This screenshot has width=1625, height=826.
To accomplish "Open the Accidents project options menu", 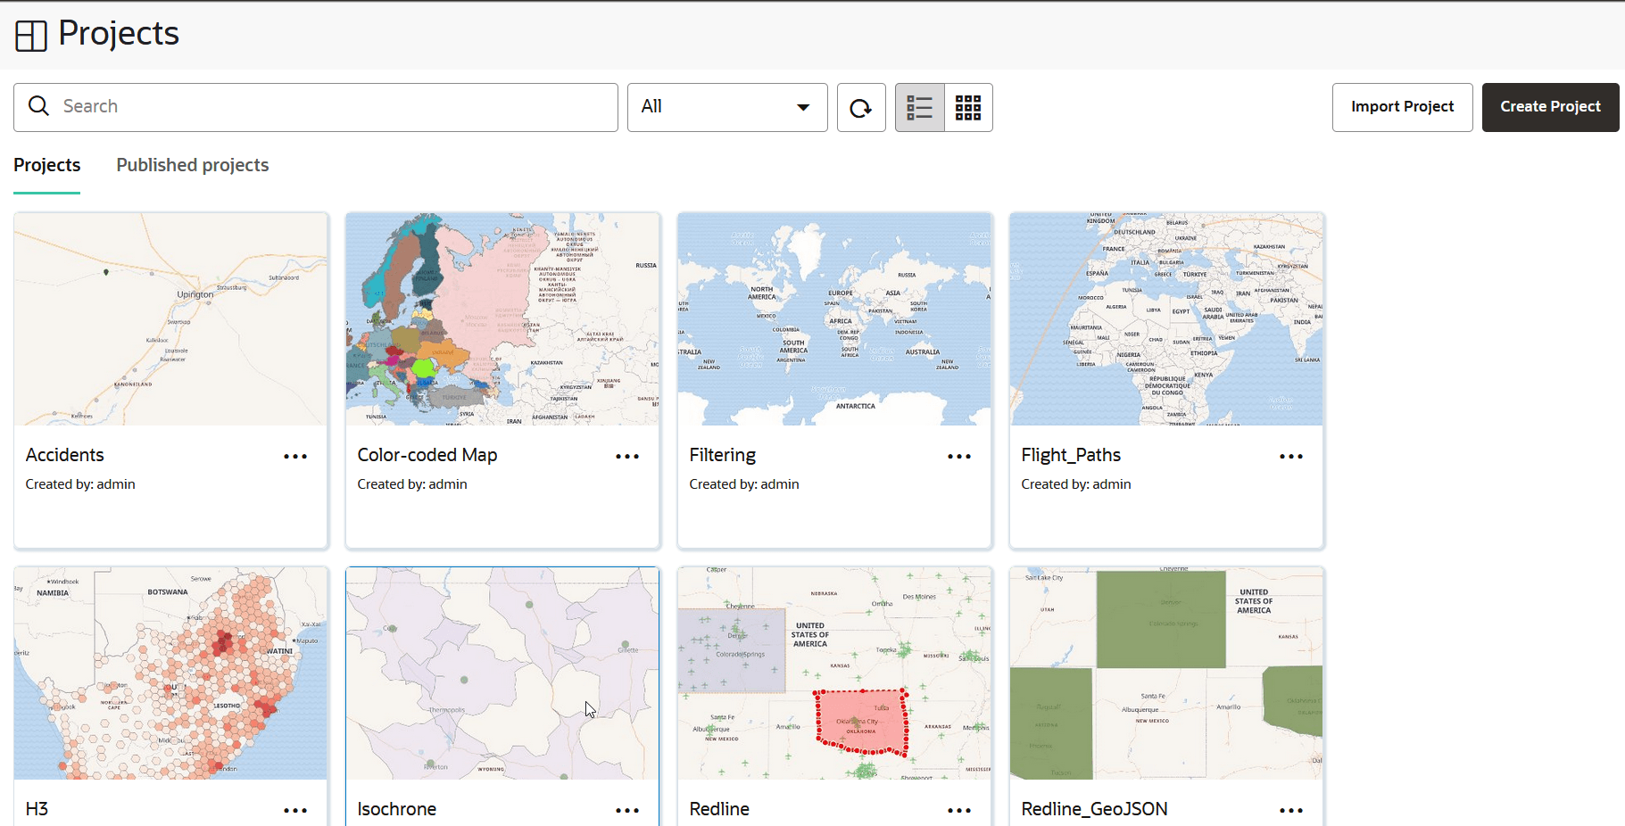I will click(295, 456).
